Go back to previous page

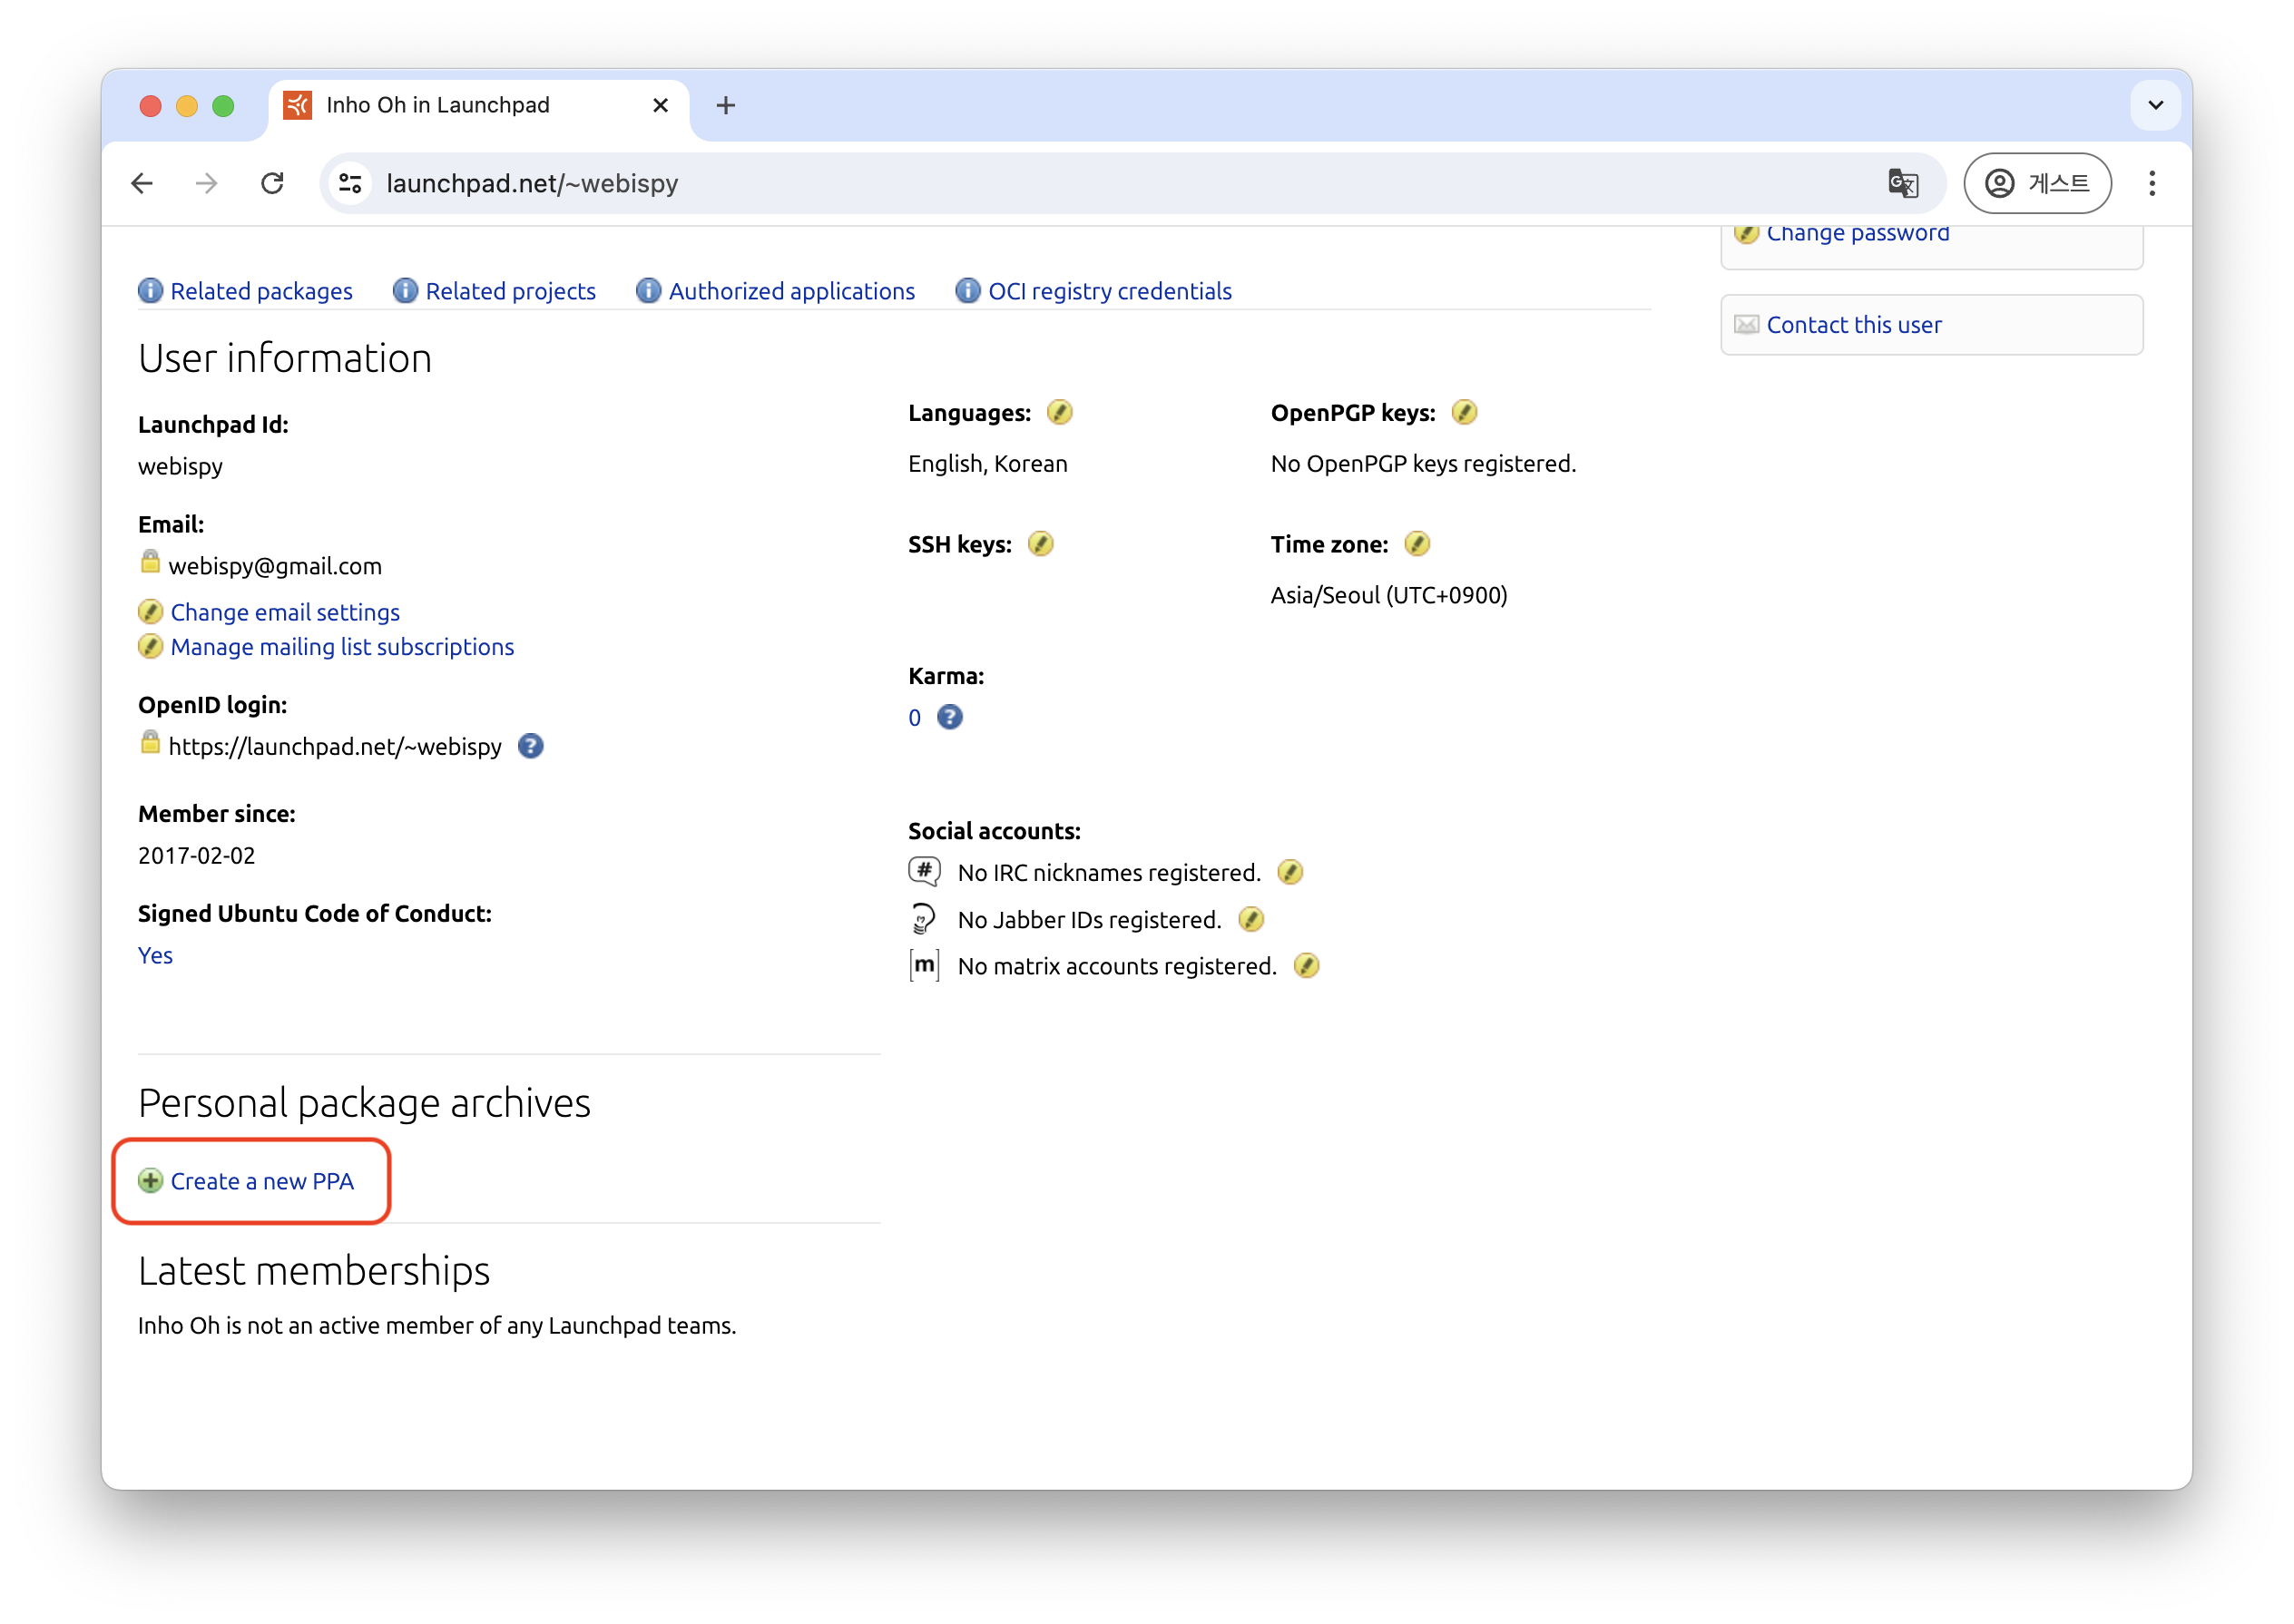[142, 183]
